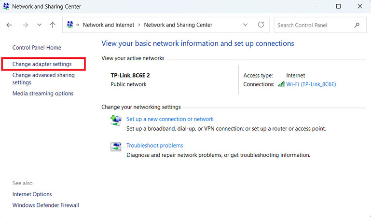The image size is (371, 217).
Task: Select the Network and Internet breadcrumb
Action: [109, 25]
